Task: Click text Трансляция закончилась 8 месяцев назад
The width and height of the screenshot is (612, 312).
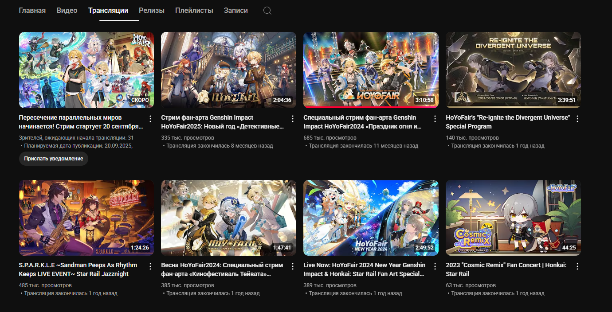Action: pyautogui.click(x=220, y=145)
